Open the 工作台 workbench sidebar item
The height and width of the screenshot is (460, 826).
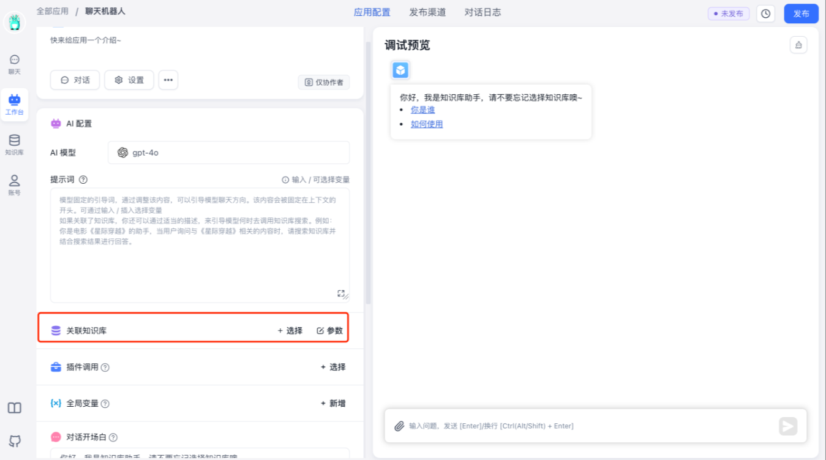[x=14, y=104]
